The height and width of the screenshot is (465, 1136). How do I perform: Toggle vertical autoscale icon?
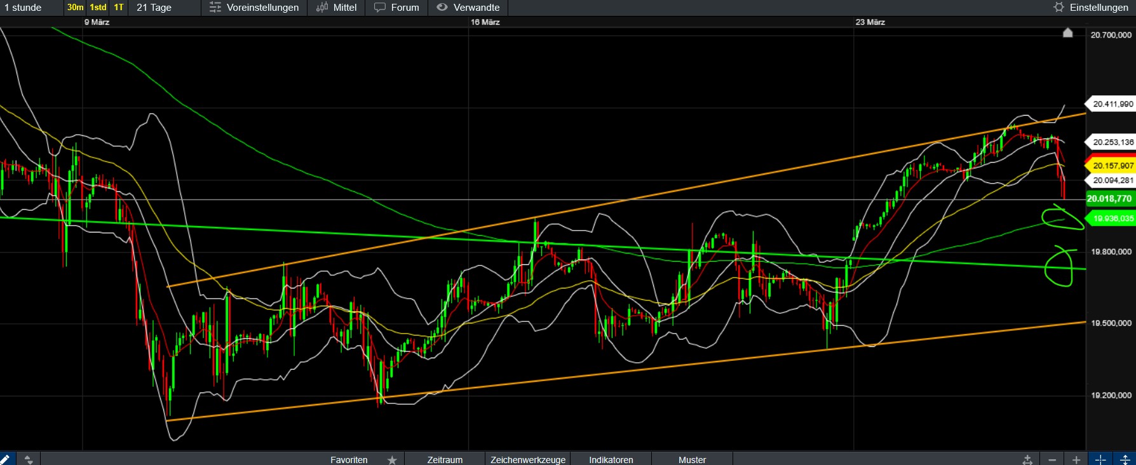click(x=1125, y=459)
